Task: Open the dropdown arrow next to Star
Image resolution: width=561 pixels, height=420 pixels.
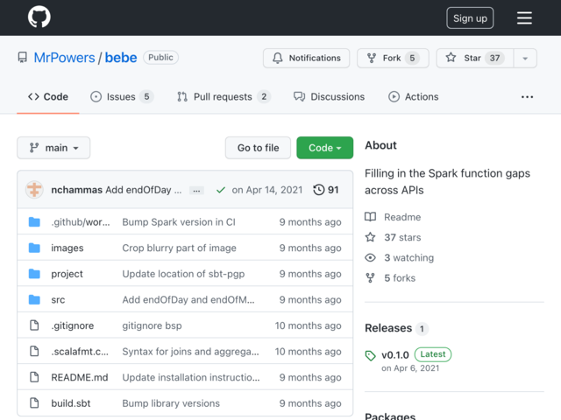Action: click(525, 58)
